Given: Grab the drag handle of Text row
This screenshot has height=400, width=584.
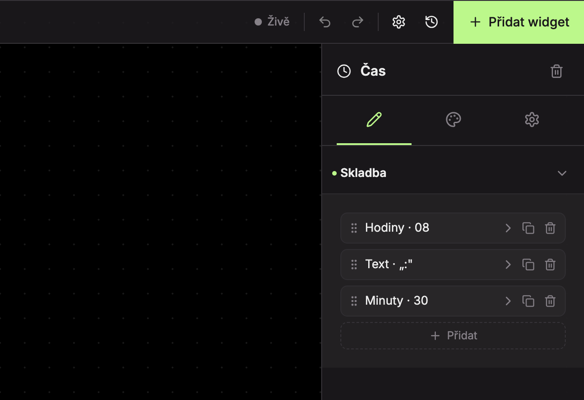Looking at the screenshot, I should [x=354, y=265].
